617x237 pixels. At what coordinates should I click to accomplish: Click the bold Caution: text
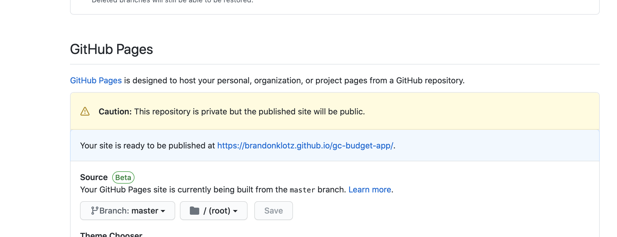[115, 111]
